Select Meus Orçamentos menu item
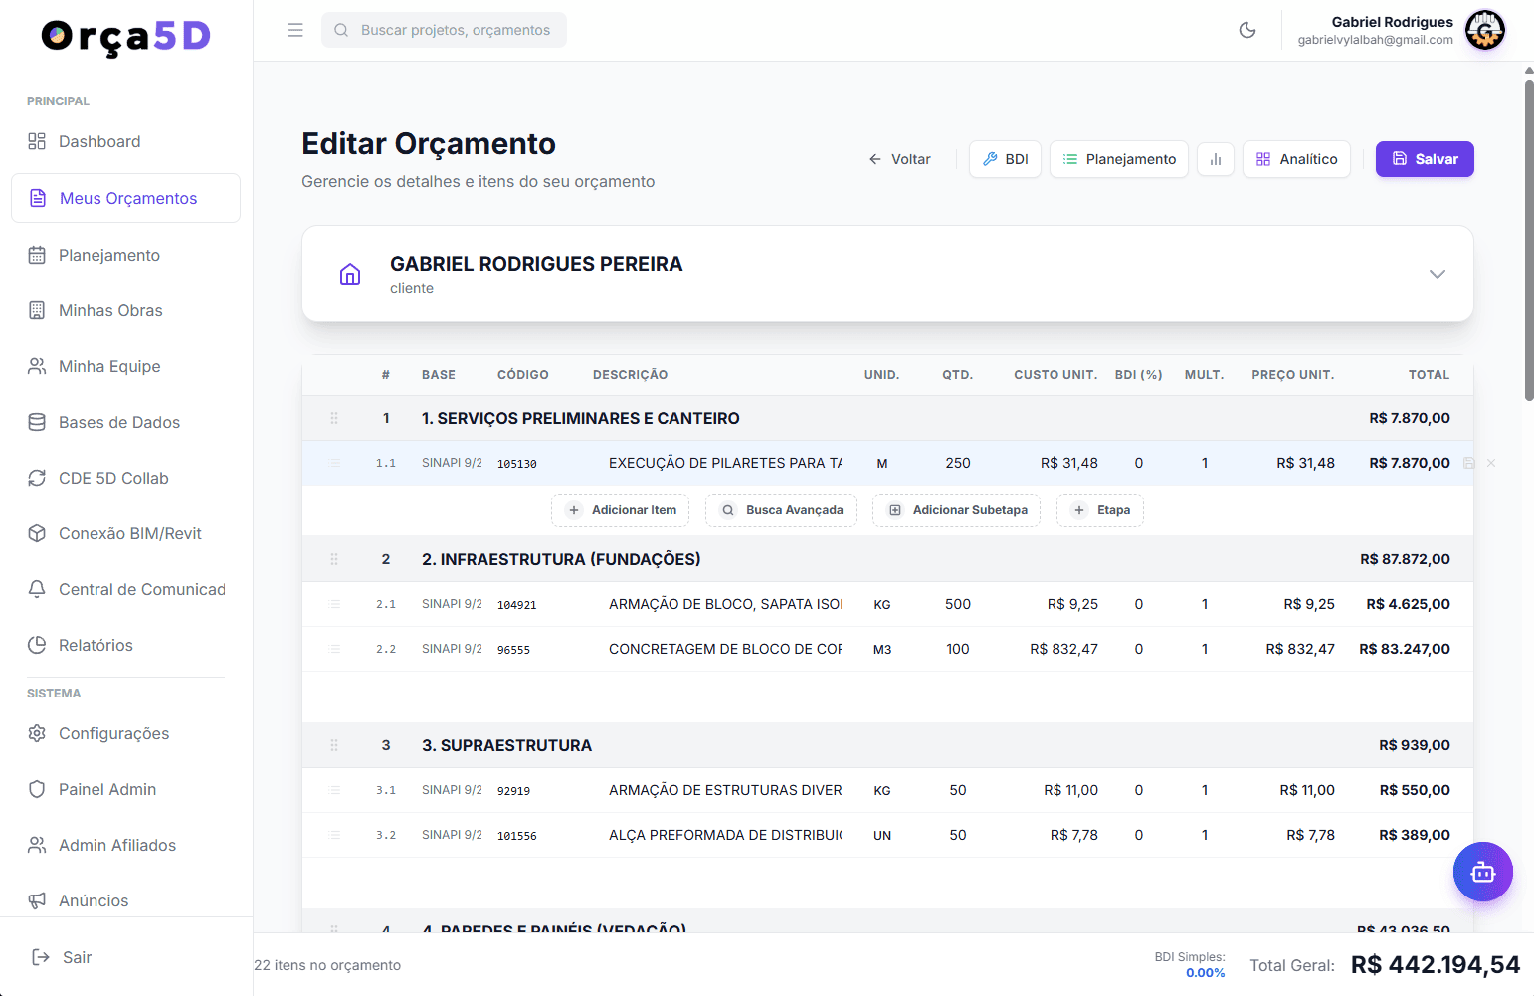The image size is (1534, 996). point(126,198)
